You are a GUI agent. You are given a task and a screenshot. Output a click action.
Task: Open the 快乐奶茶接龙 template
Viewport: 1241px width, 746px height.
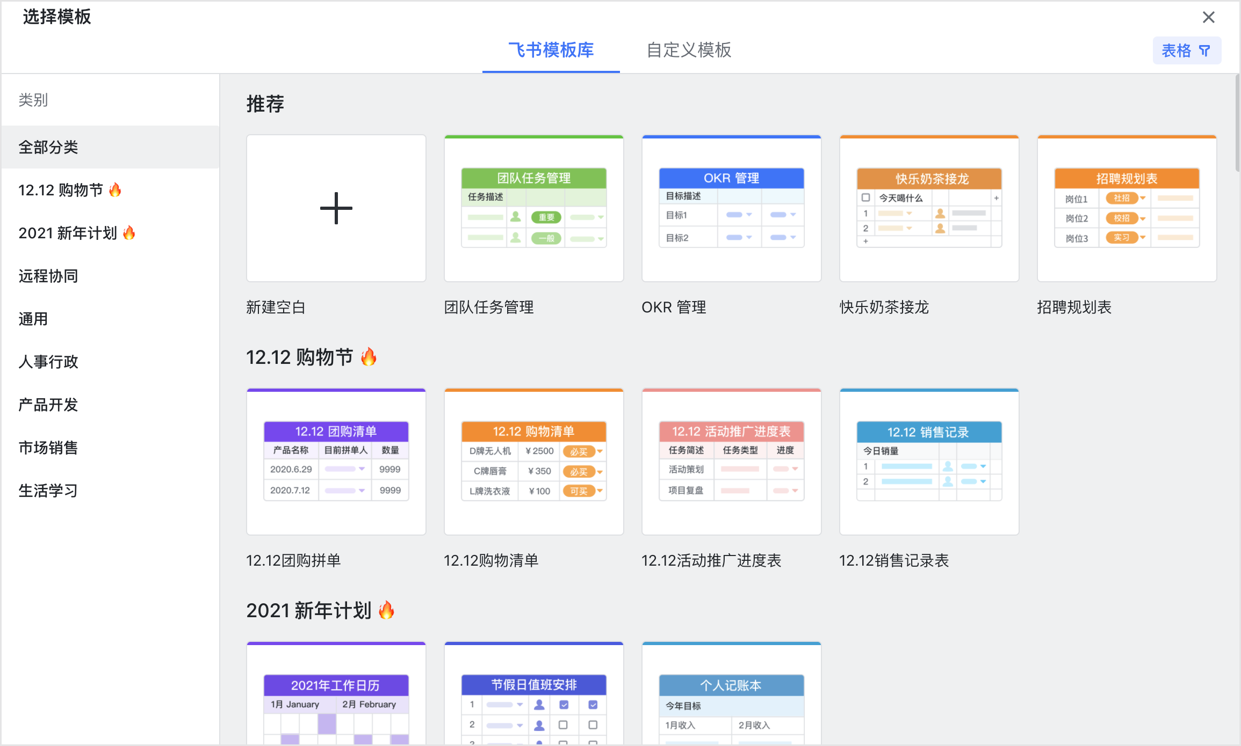929,208
